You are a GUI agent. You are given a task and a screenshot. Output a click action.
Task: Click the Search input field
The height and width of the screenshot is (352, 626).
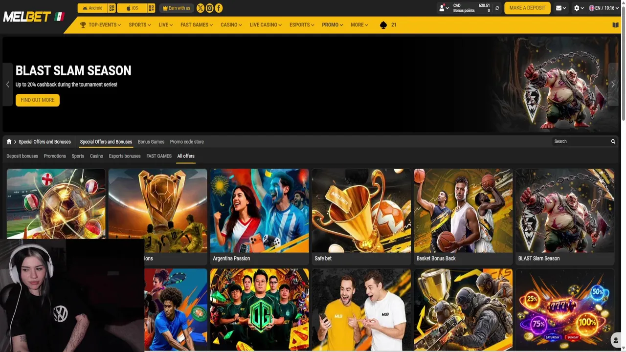click(x=580, y=142)
